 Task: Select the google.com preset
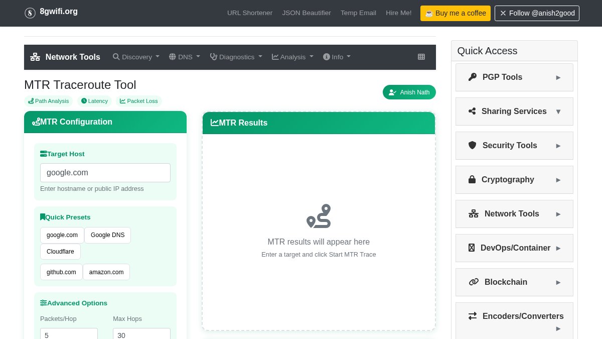pos(62,235)
